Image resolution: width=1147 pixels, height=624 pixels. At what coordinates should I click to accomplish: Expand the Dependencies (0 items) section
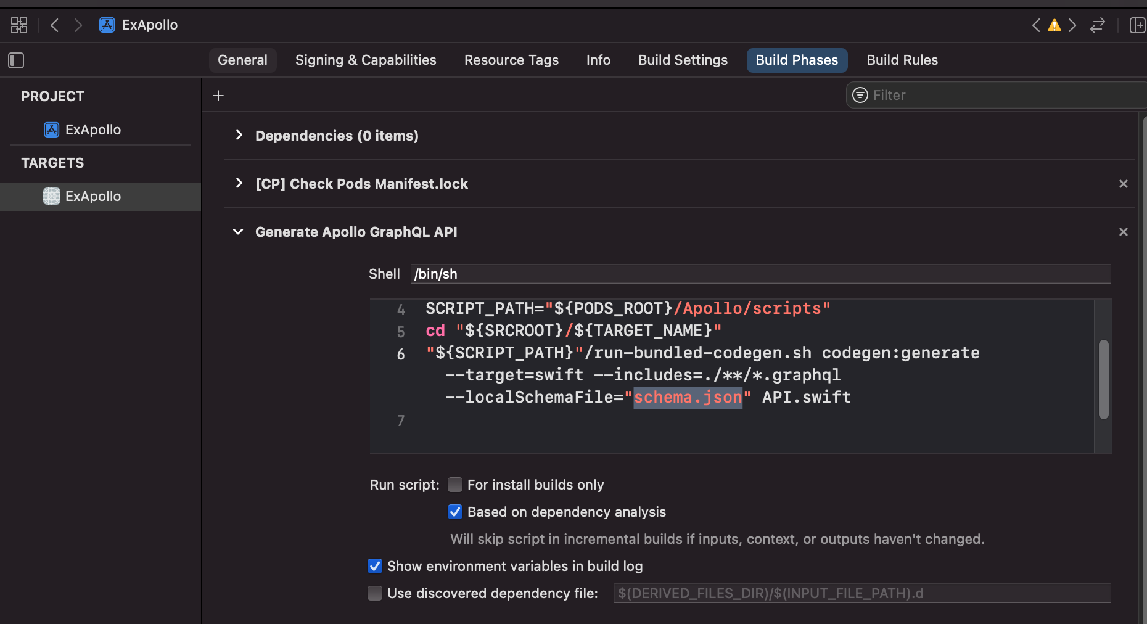coord(239,135)
